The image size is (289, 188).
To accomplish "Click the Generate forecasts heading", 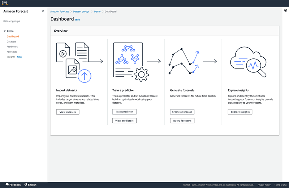I will pyautogui.click(x=182, y=90).
